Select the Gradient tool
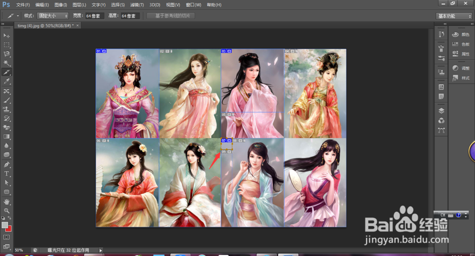Viewport: 475px width, 256px height. tap(6, 137)
